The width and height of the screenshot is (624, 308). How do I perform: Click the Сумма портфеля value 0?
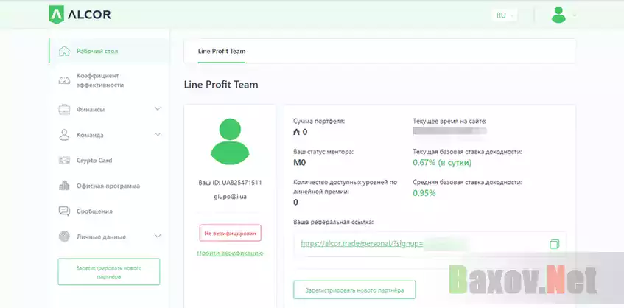pyautogui.click(x=301, y=132)
